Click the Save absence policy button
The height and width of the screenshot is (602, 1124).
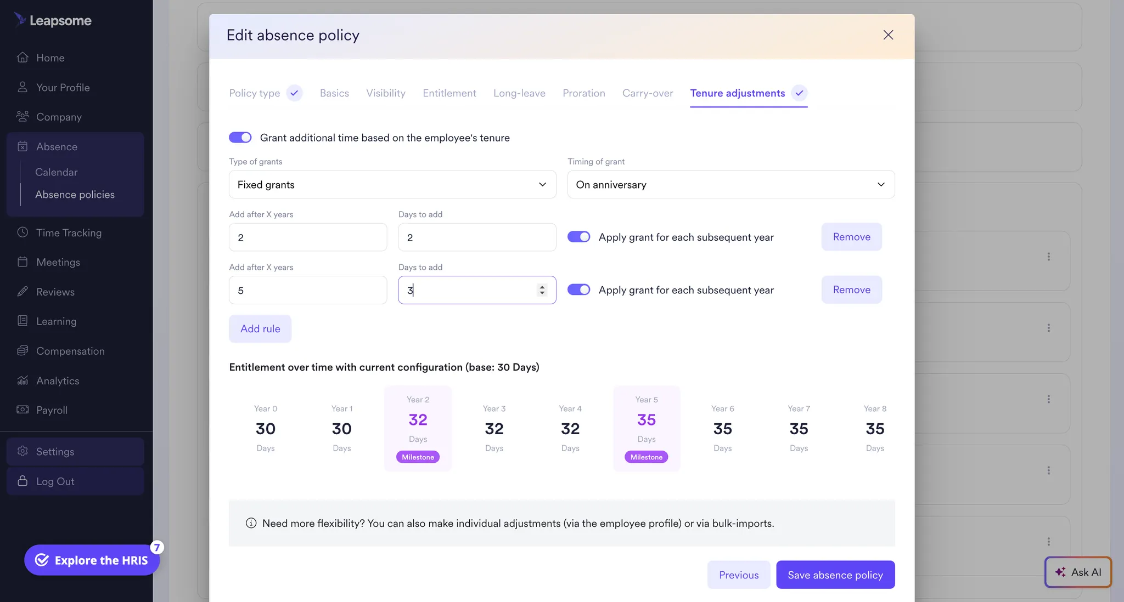tap(834, 575)
